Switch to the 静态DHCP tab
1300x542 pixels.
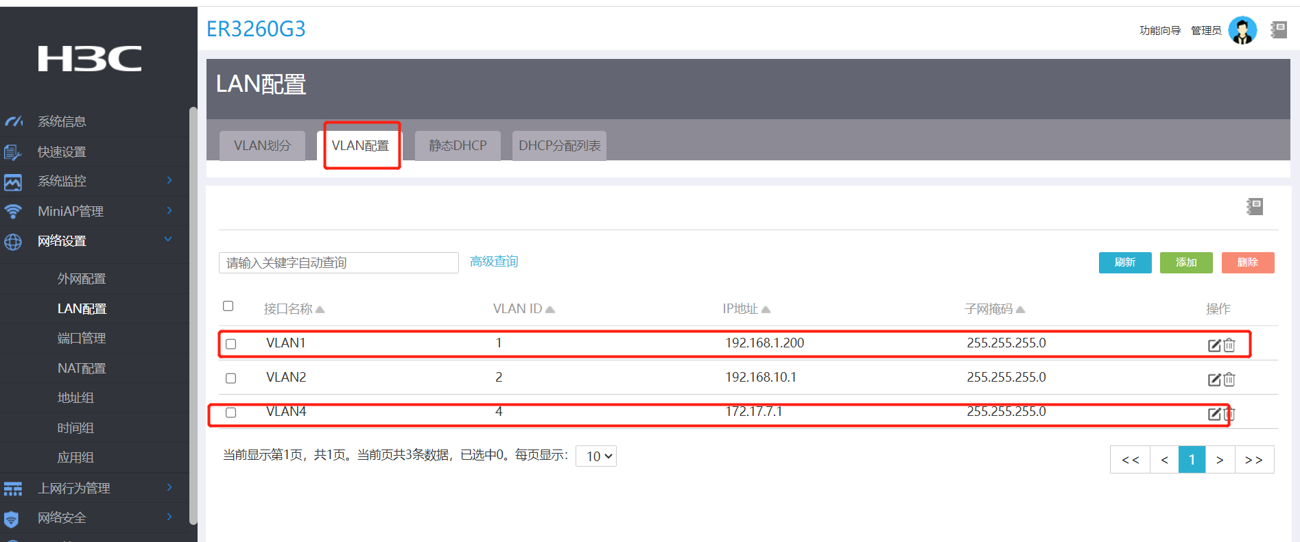[458, 146]
